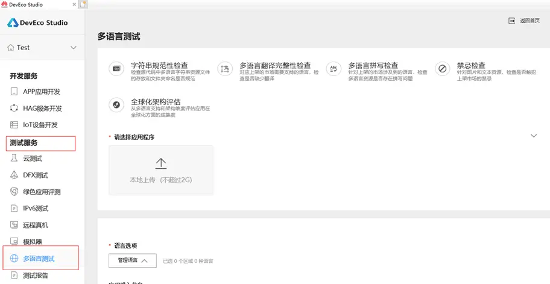Viewport: 550px width, 284px height.
Task: Click 已选 0 个区域 0 种语言 text
Action: click(188, 261)
